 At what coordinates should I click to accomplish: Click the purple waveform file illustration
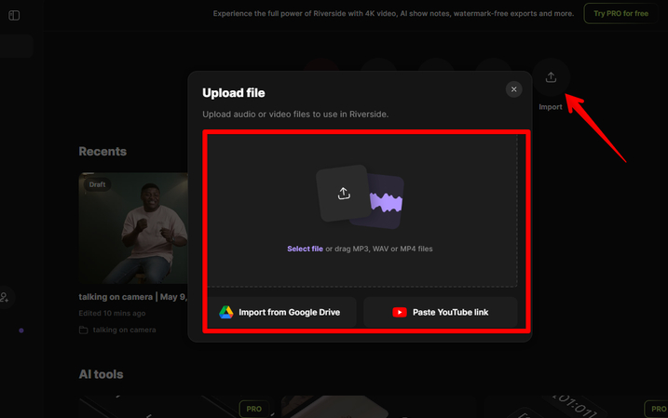pyautogui.click(x=387, y=202)
